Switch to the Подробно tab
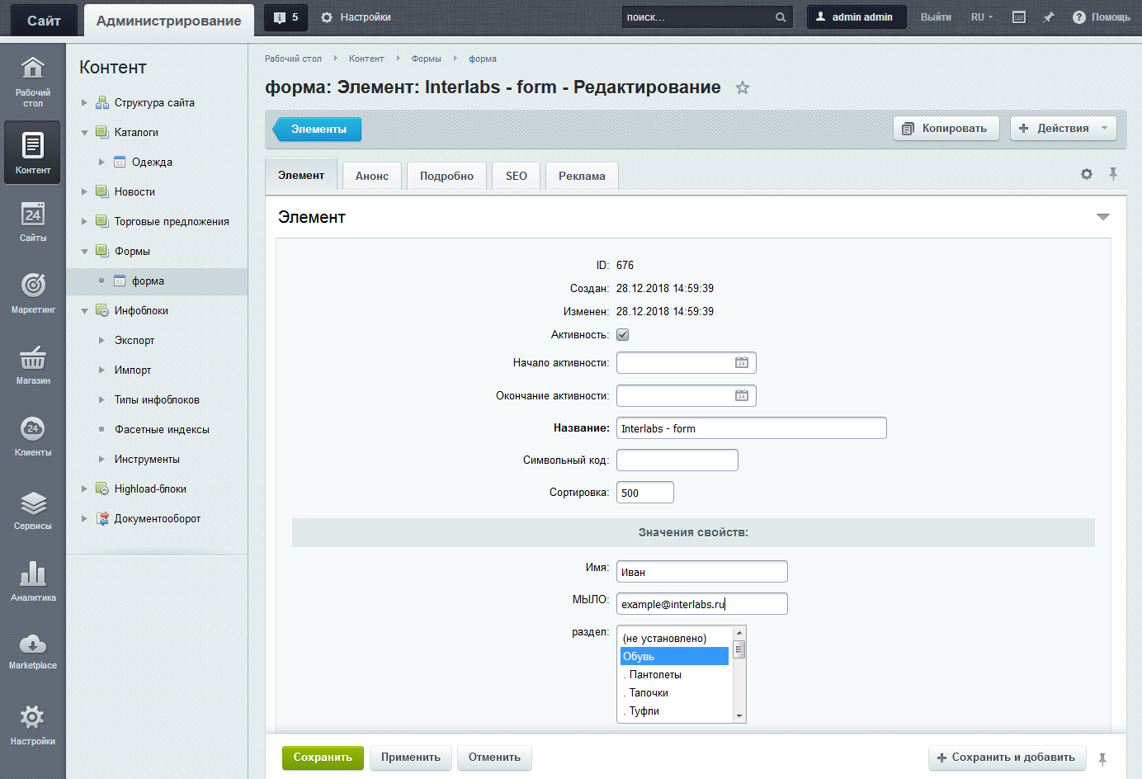Screen dimensions: 1142x779 pyautogui.click(x=446, y=176)
